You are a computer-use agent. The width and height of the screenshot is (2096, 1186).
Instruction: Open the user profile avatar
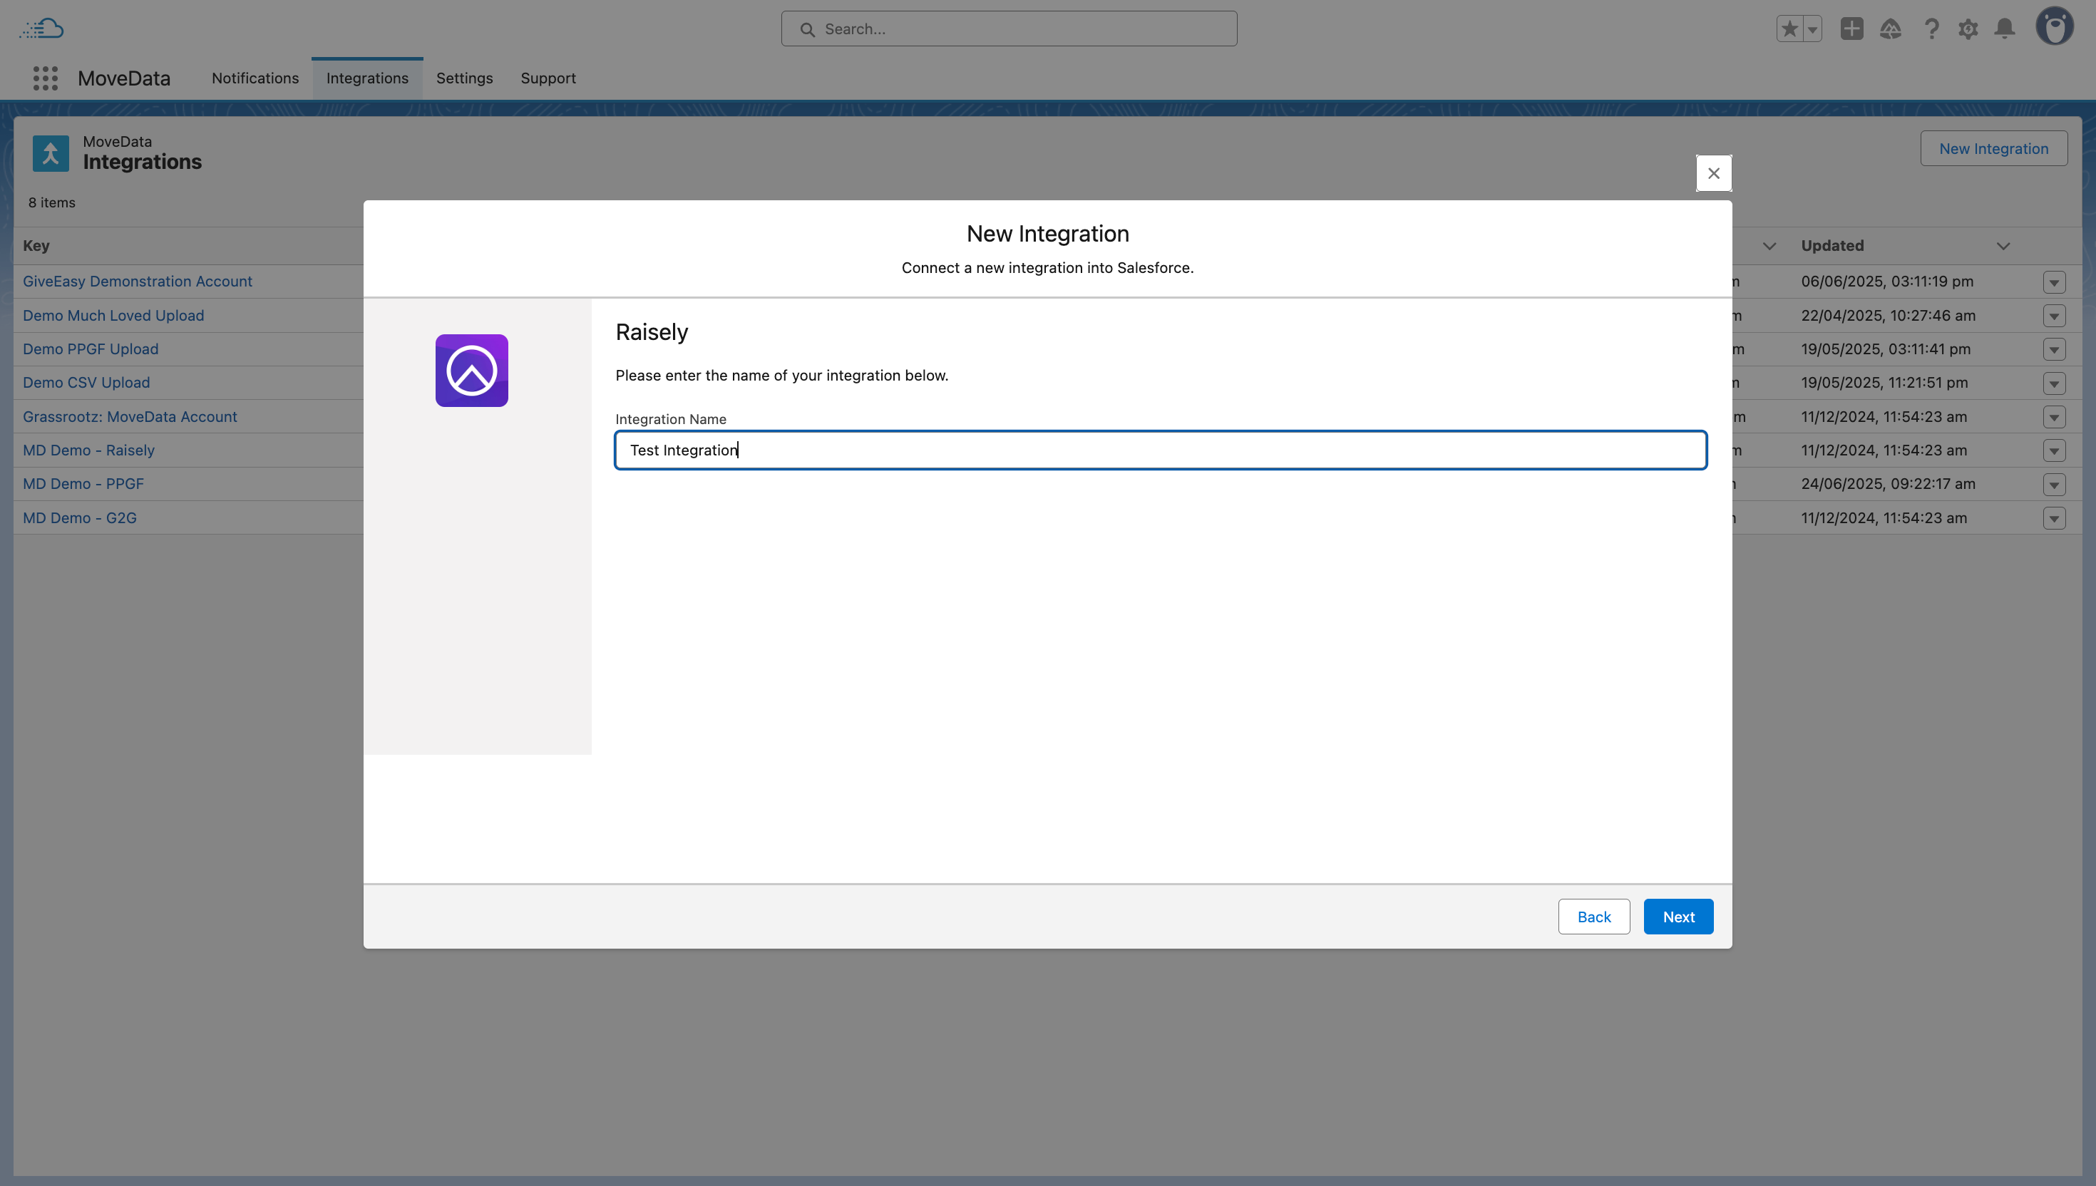(2055, 28)
